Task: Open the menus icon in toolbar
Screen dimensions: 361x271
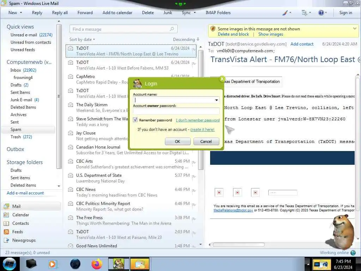Action: (x=304, y=13)
